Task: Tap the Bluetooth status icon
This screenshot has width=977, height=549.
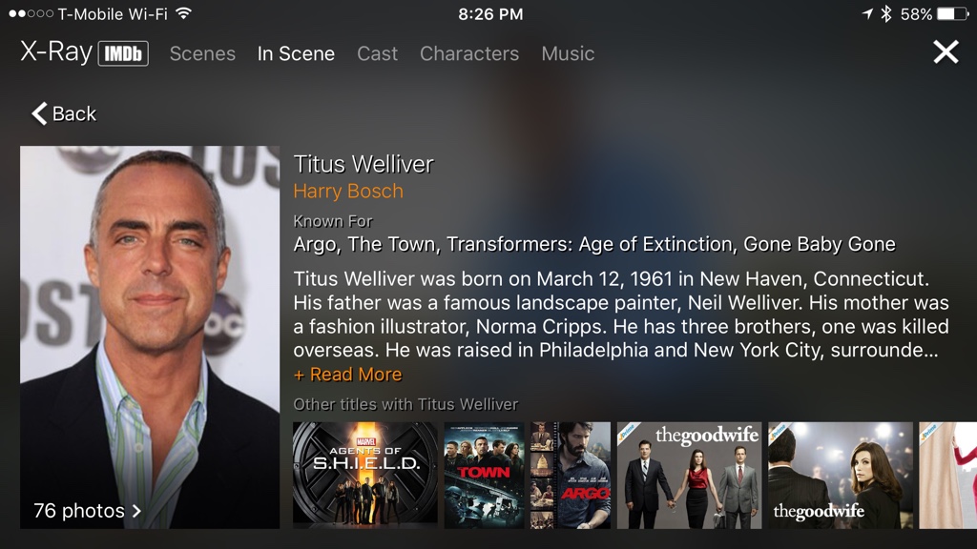Action: point(886,13)
